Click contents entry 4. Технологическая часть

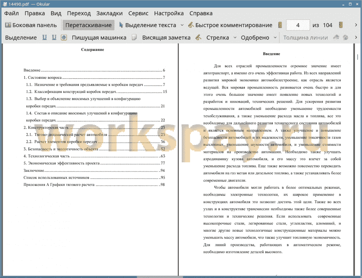tap(94, 156)
